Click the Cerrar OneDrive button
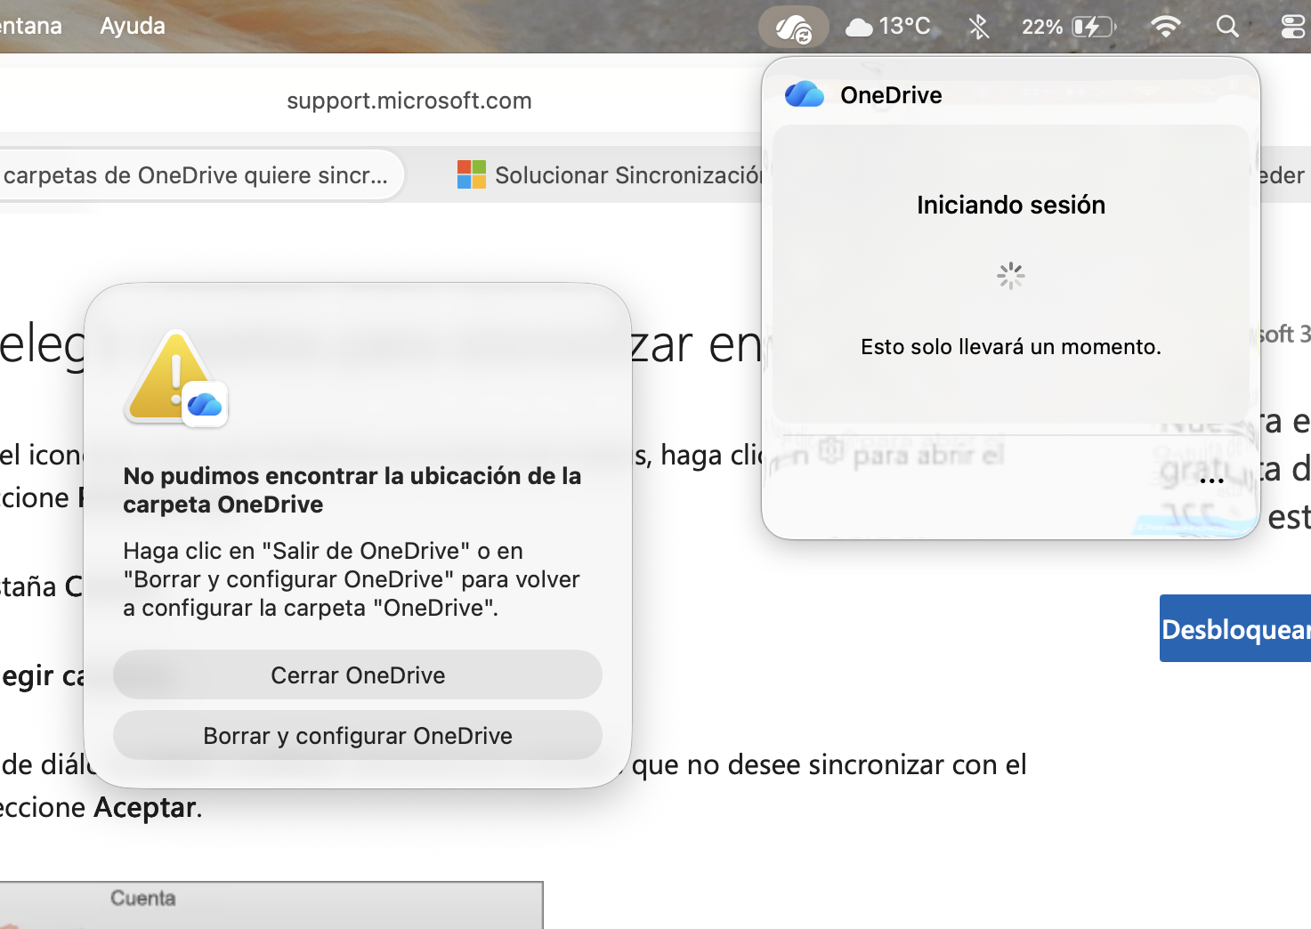This screenshot has width=1311, height=929. click(x=358, y=675)
